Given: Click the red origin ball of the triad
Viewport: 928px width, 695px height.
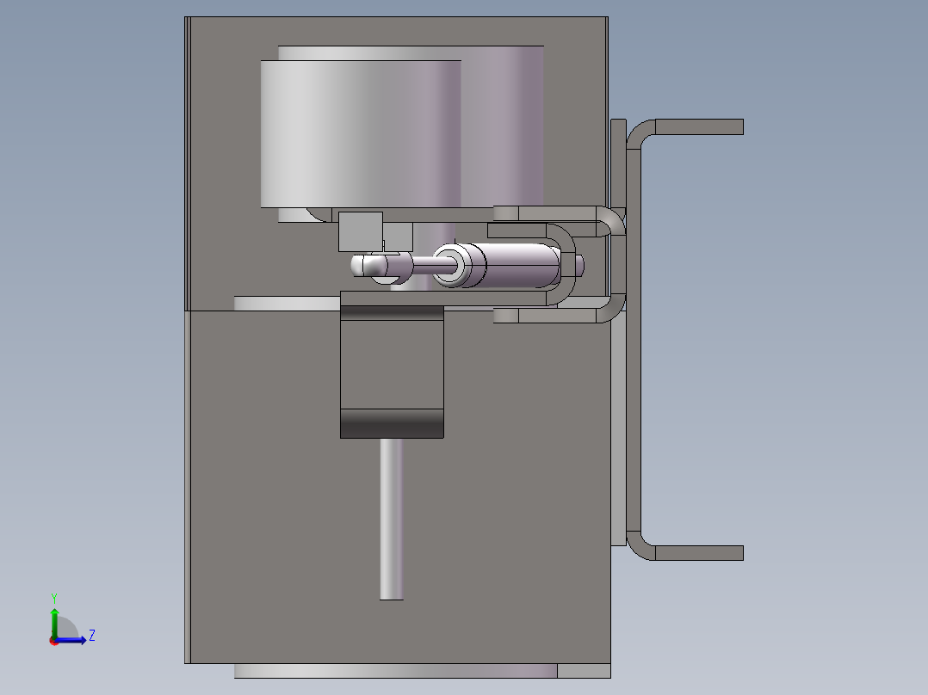Looking at the screenshot, I should (x=54, y=641).
